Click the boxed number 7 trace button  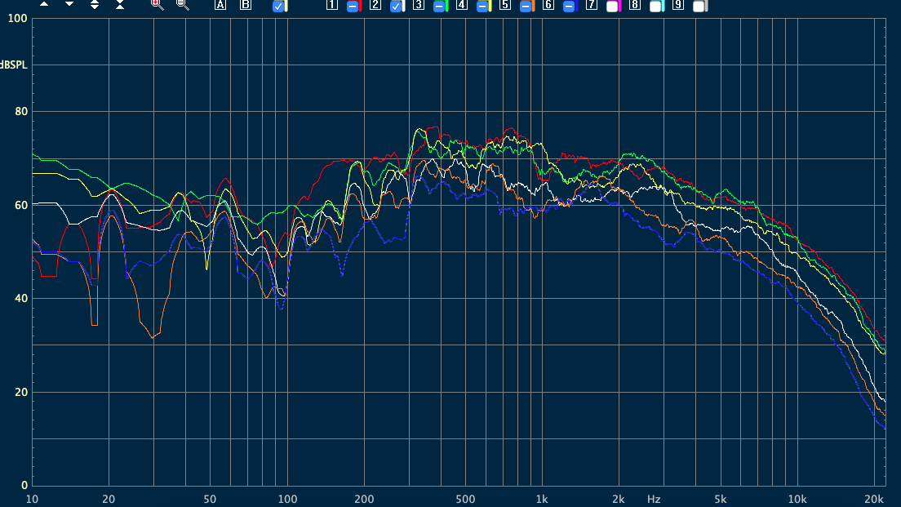591,5
